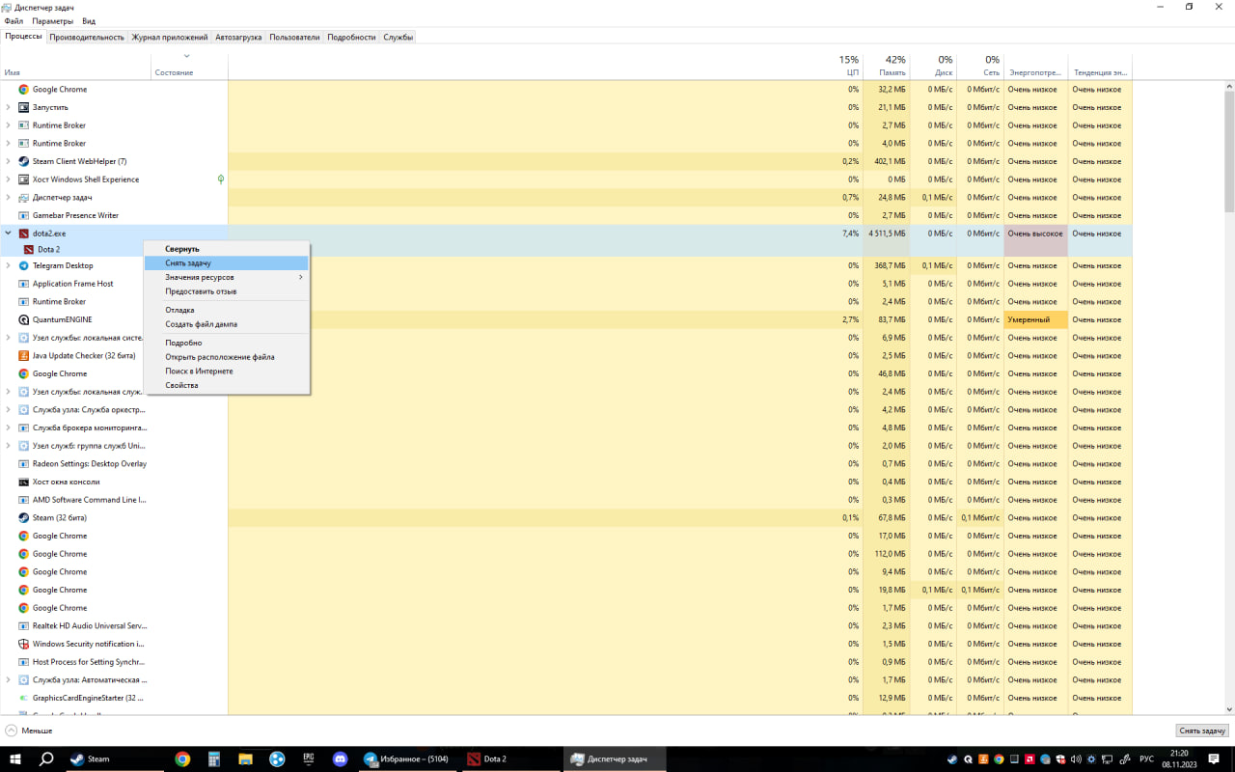The height and width of the screenshot is (772, 1235).
Task: Choose Снять задачу in the context menu
Action: point(227,263)
